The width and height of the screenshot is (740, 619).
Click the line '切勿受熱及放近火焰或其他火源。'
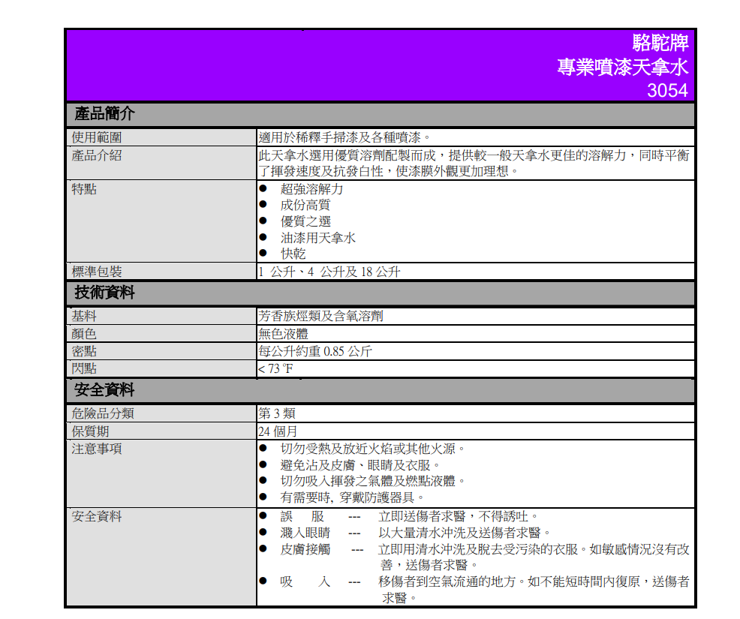coord(373,449)
